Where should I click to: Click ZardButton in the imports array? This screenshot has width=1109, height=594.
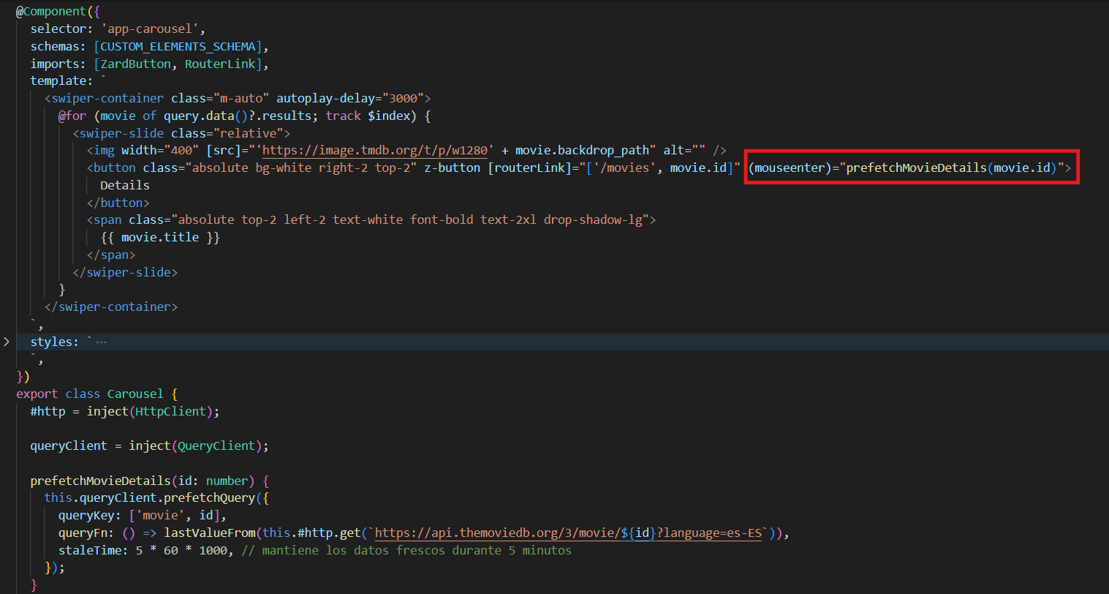click(x=135, y=64)
